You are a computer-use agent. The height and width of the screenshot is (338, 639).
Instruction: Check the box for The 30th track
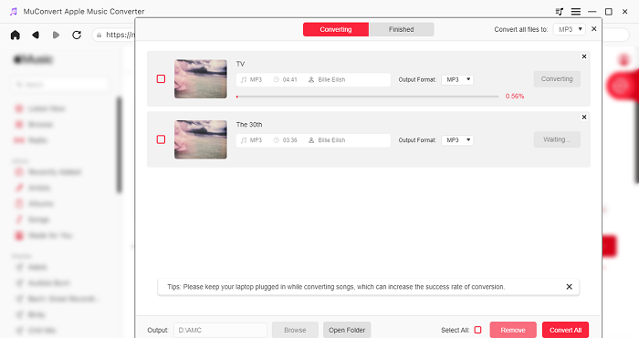161,139
